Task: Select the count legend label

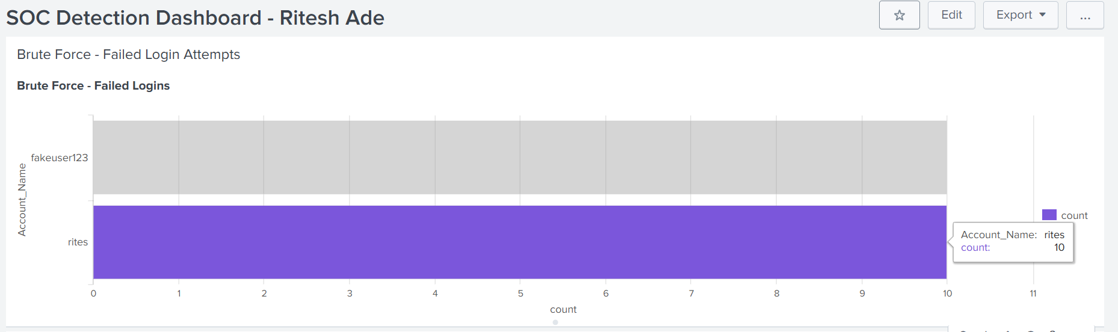Action: (1074, 215)
